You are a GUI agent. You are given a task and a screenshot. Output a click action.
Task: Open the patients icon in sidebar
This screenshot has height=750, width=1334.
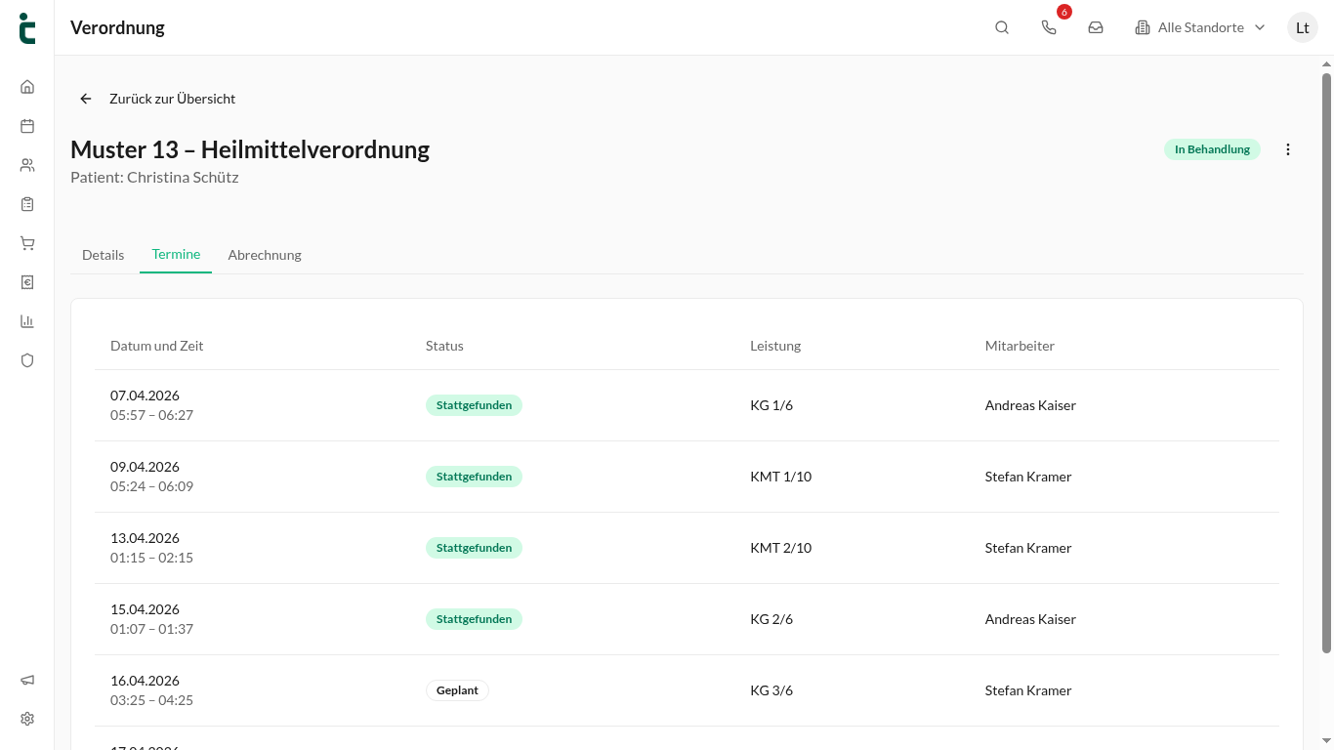(27, 165)
